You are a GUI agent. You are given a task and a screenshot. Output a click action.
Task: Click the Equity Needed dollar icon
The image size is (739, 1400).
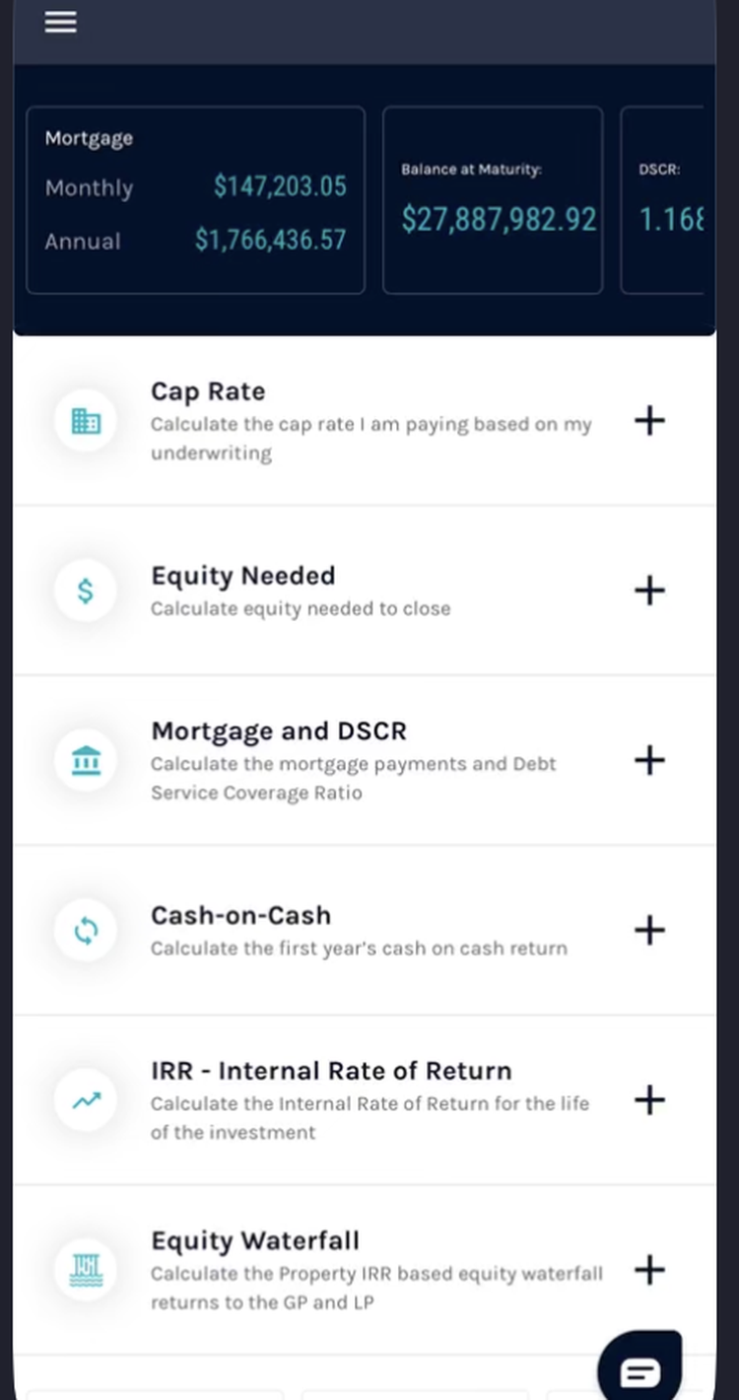(86, 591)
